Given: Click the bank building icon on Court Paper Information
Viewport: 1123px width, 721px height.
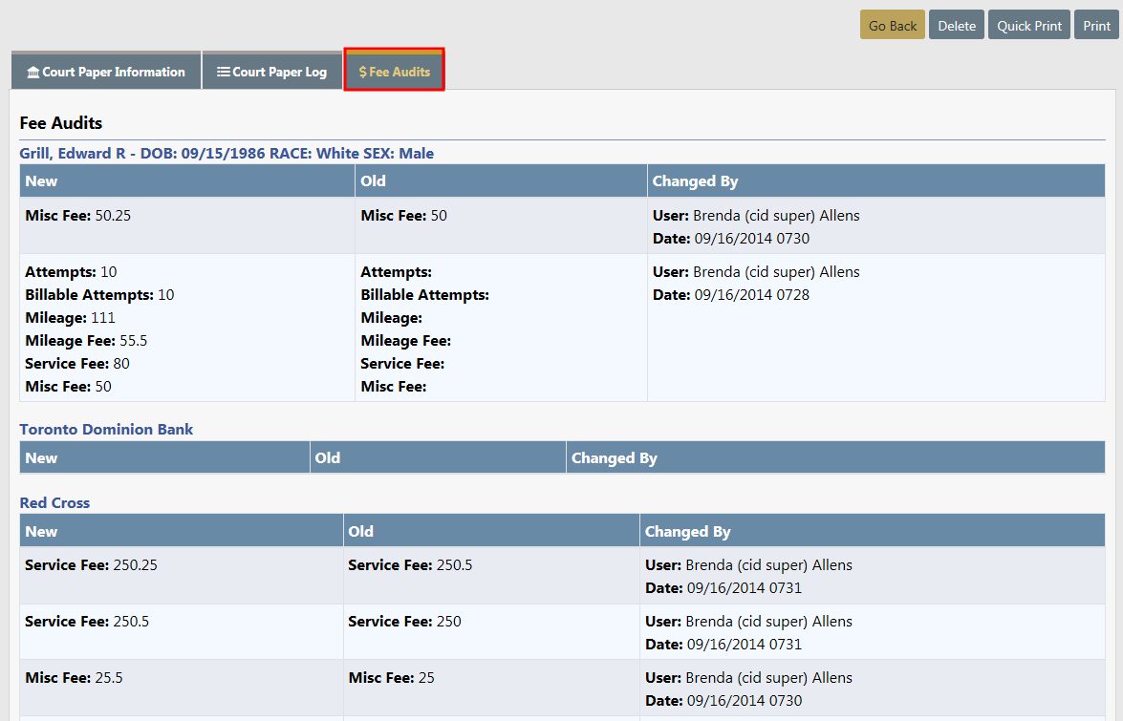Looking at the screenshot, I should [33, 73].
